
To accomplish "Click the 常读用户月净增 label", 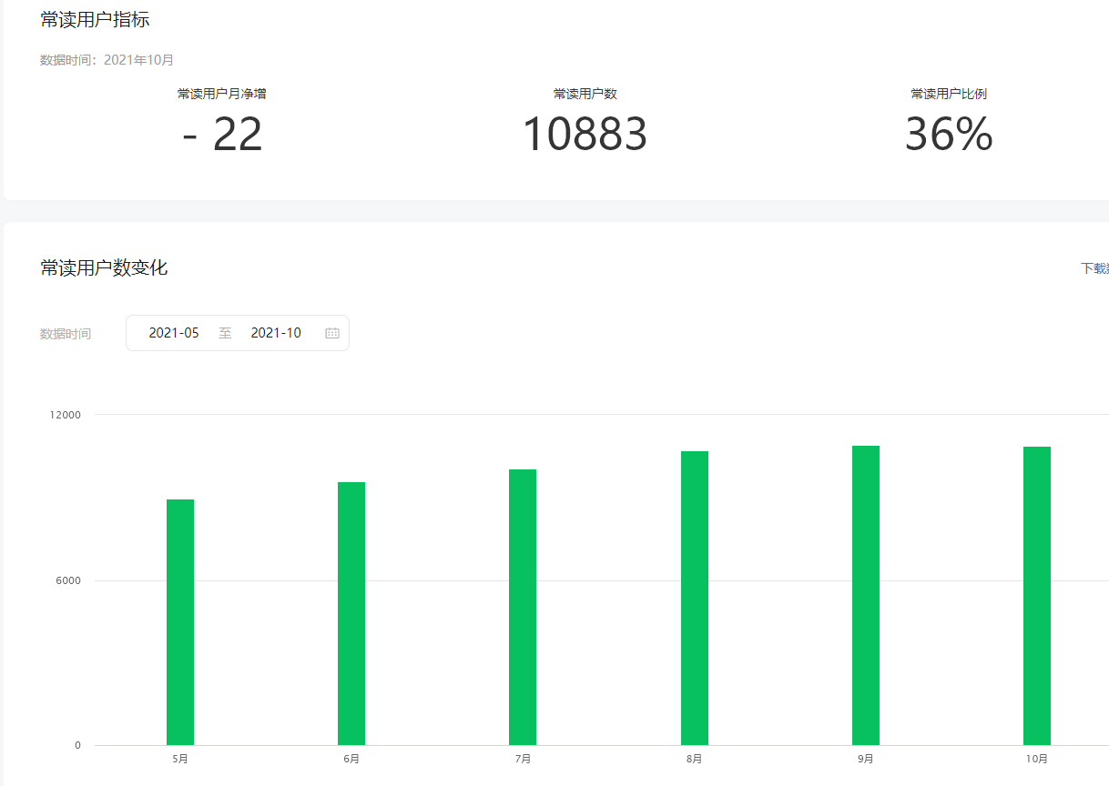I will point(222,94).
